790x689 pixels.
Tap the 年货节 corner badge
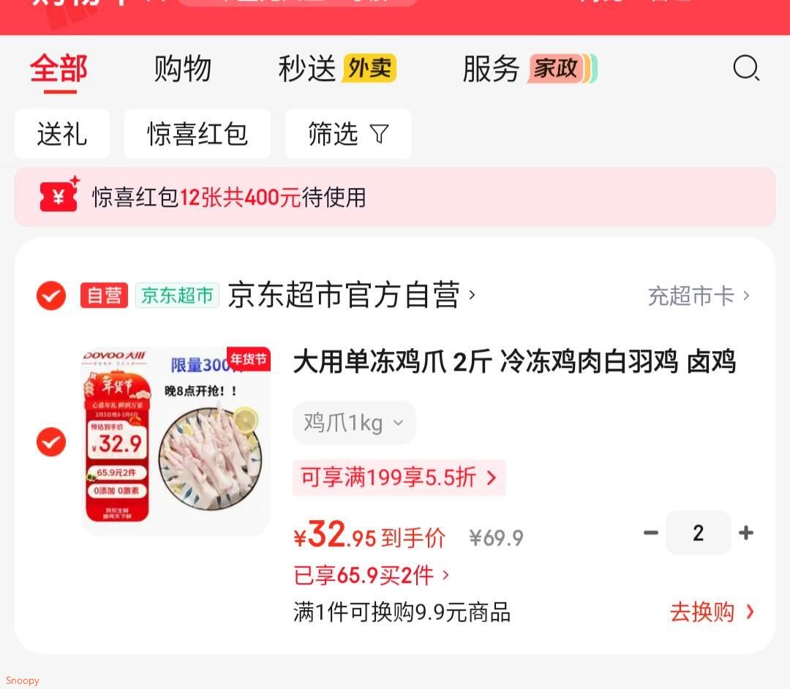[249, 359]
